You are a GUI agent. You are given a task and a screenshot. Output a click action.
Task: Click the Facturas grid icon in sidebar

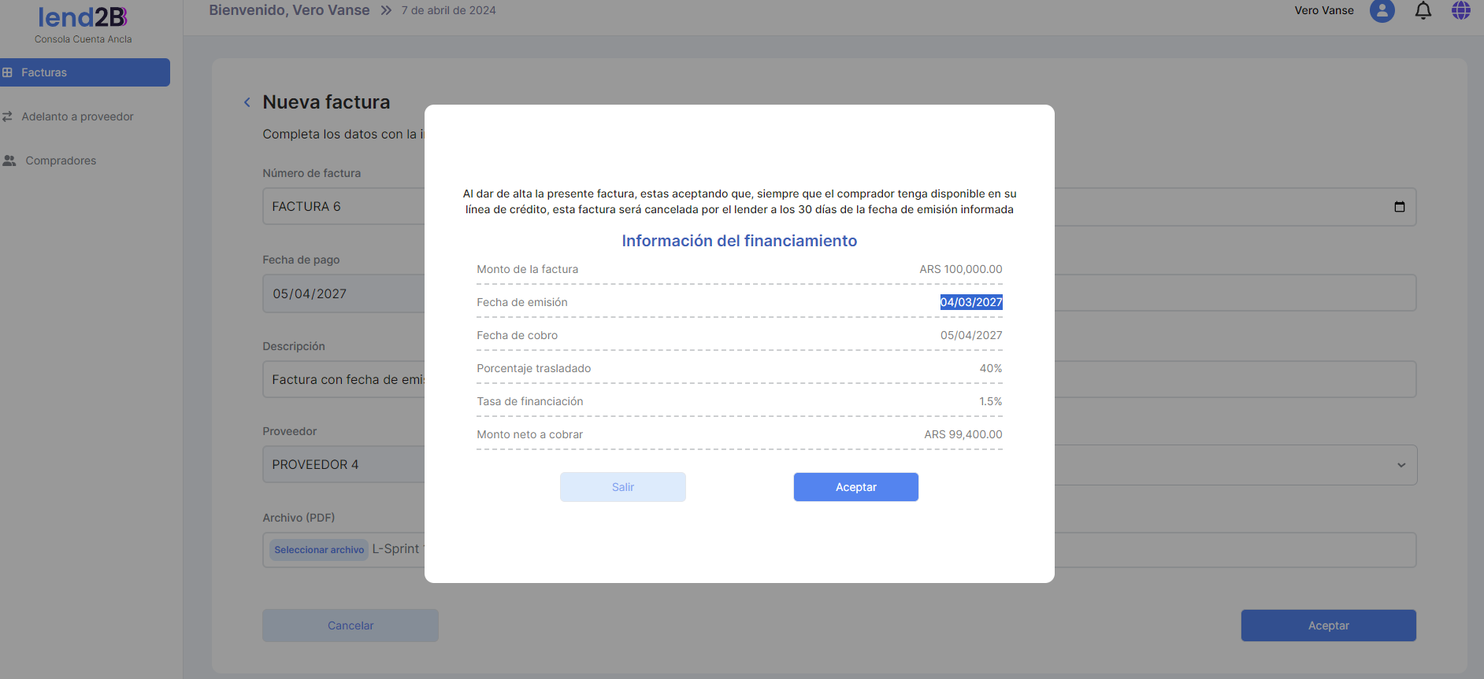(x=8, y=72)
